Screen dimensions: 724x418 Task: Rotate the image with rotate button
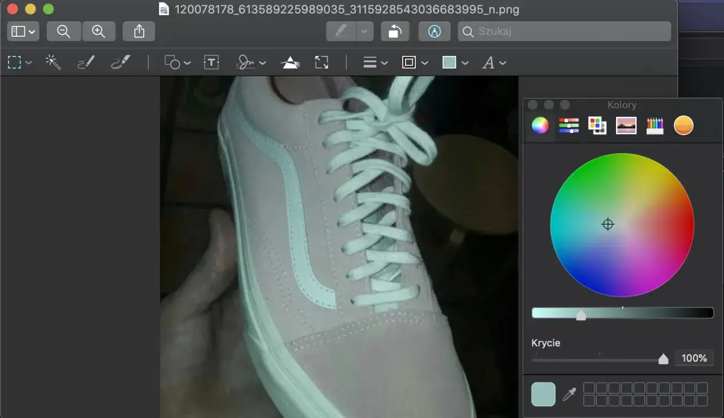point(395,32)
